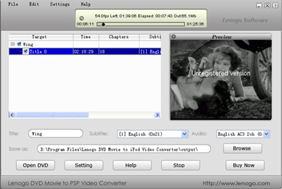This screenshot has width=282, height=189.
Task: Click the play icon in Preview header
Action: click(173, 36)
